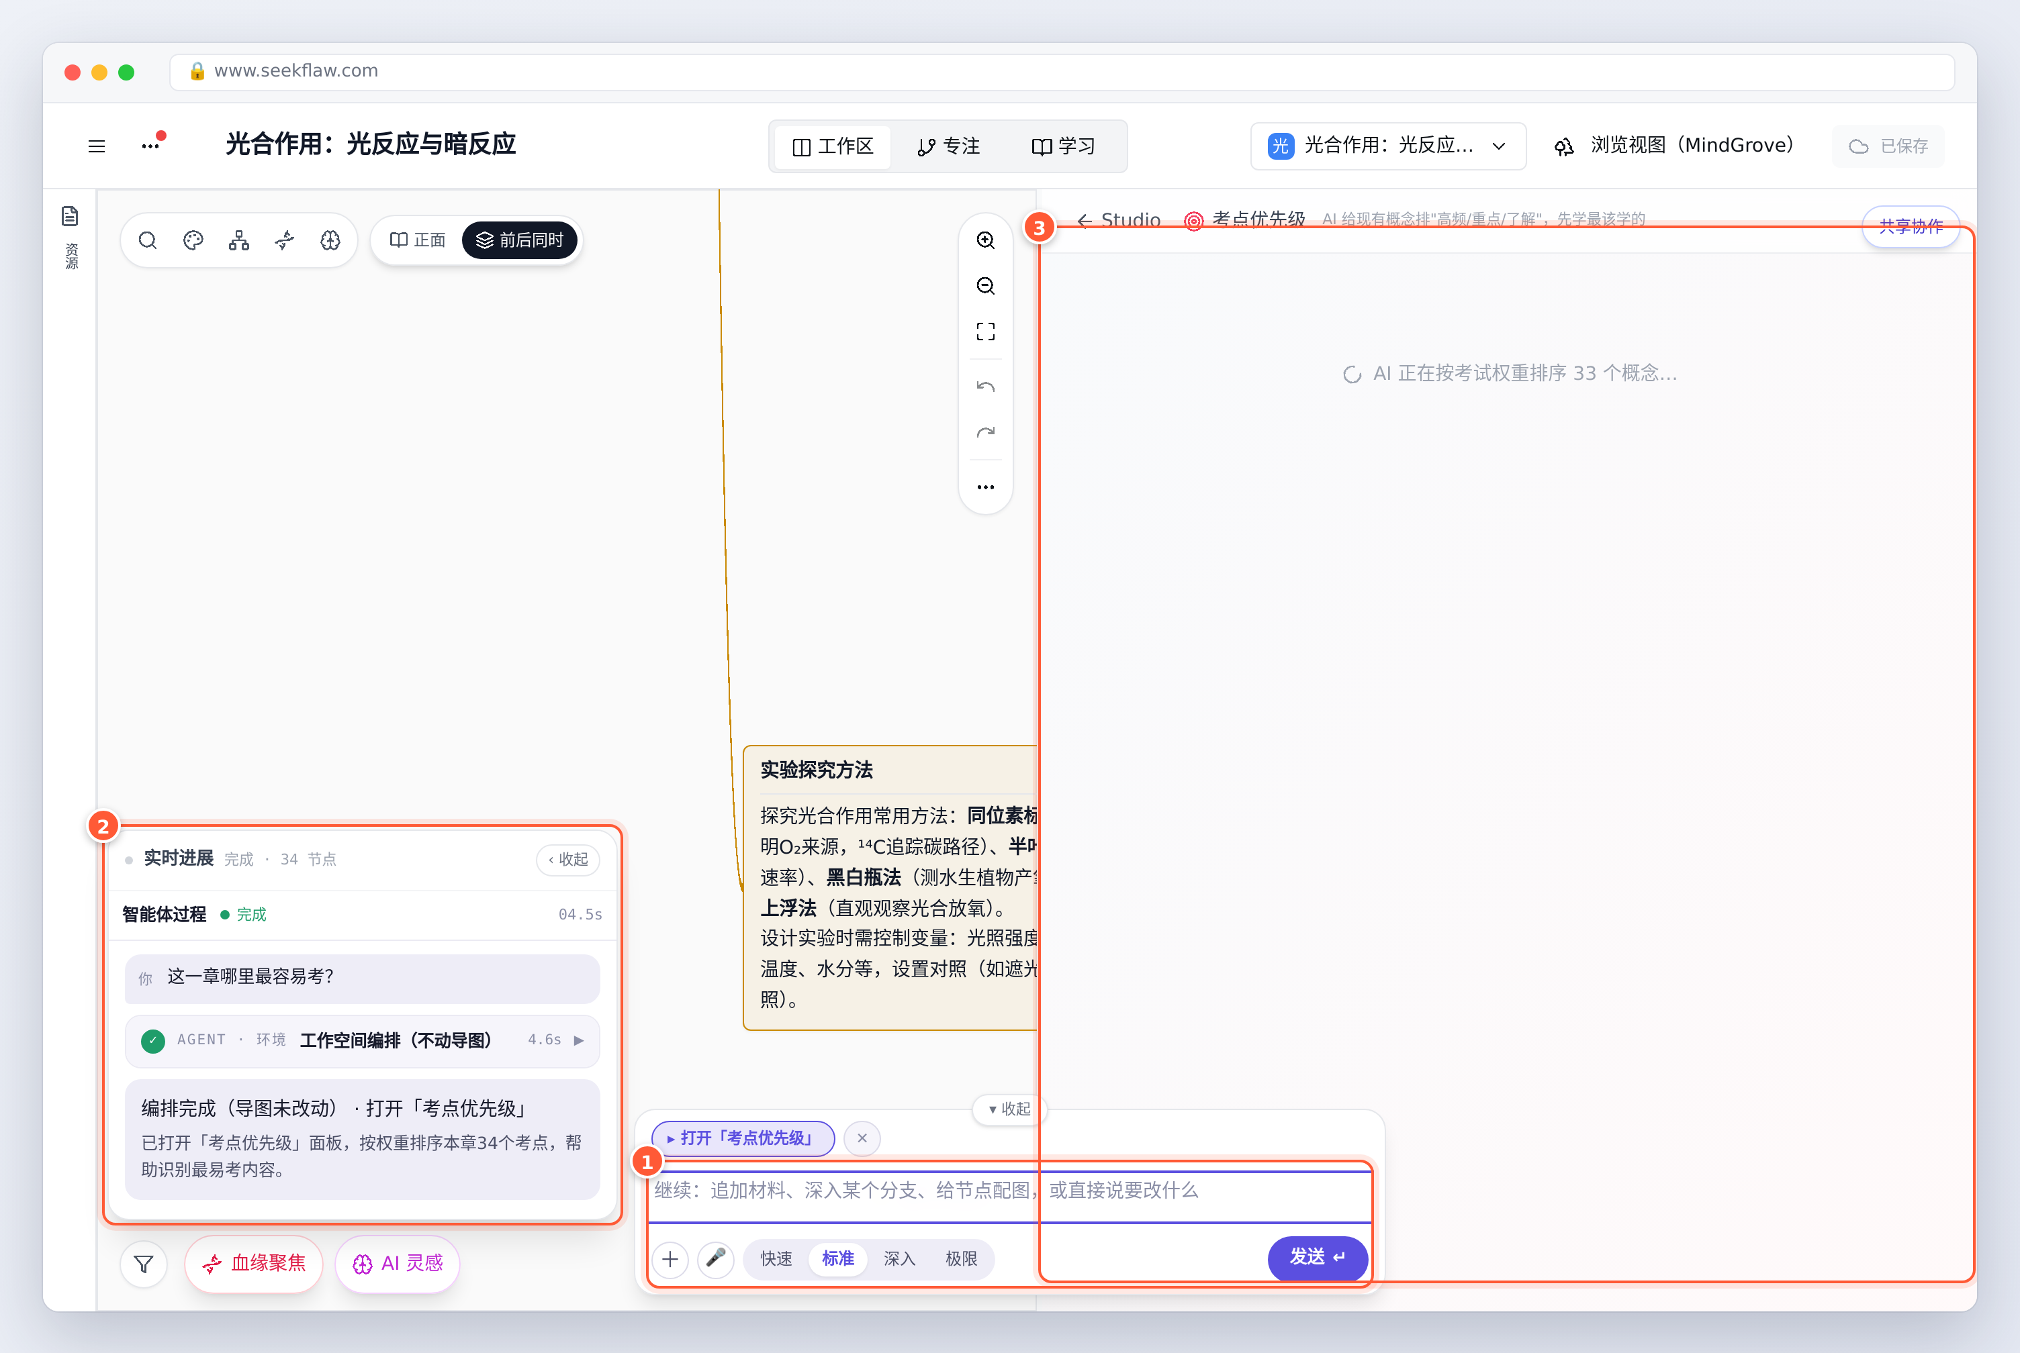Open the hamburger menu
The height and width of the screenshot is (1353, 2020).
point(97,146)
